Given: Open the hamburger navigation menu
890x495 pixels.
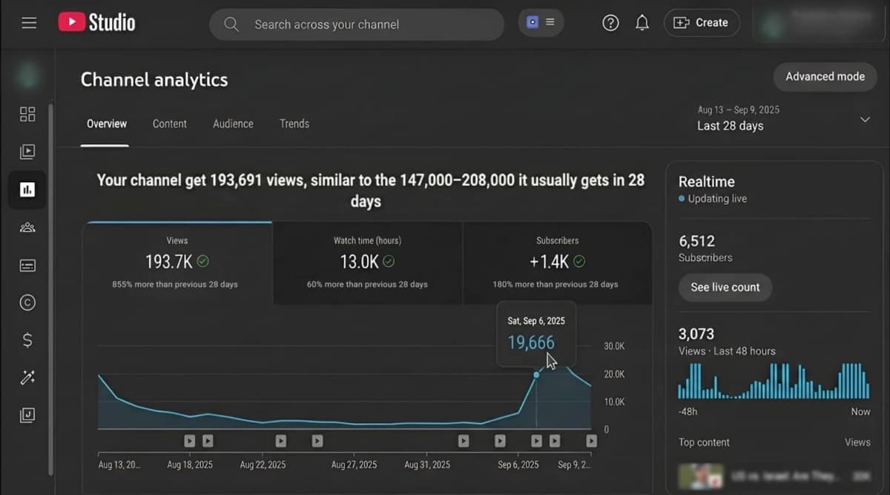Looking at the screenshot, I should click(x=29, y=23).
